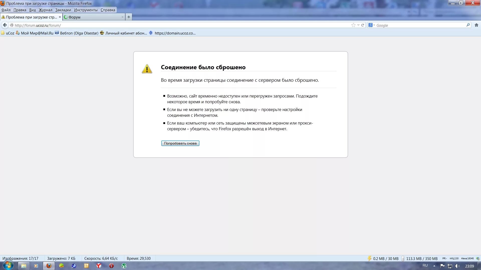Click the lightning bolt cache icon
Screen dimensions: 481x270
(x=370, y=258)
